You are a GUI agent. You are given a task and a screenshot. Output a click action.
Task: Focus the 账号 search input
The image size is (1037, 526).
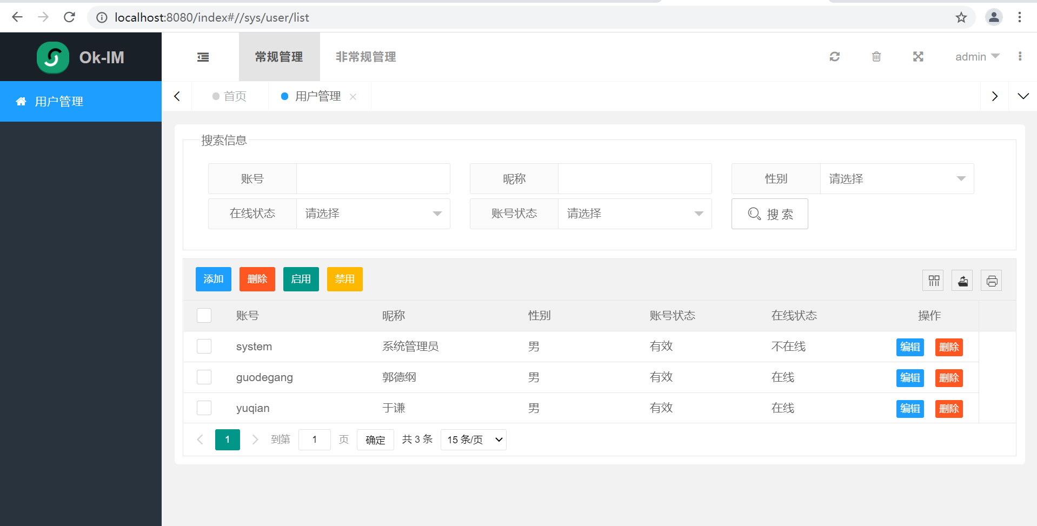pos(373,179)
